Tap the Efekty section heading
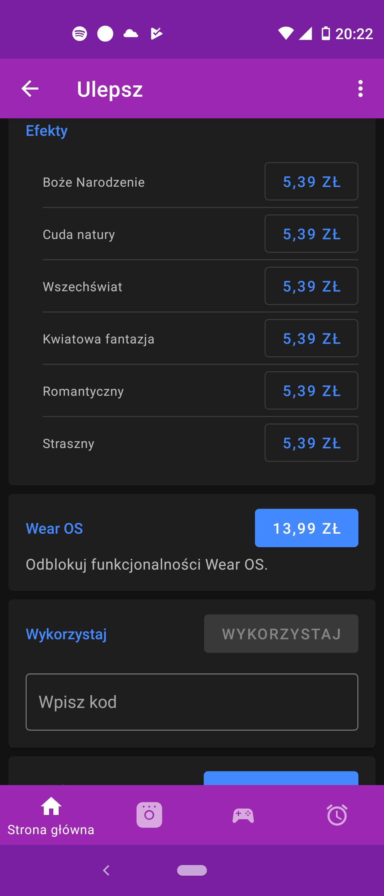Screen dimensions: 384x896 [47, 131]
